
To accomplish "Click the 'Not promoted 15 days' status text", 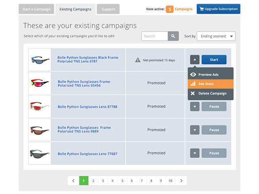I will pos(159,60).
